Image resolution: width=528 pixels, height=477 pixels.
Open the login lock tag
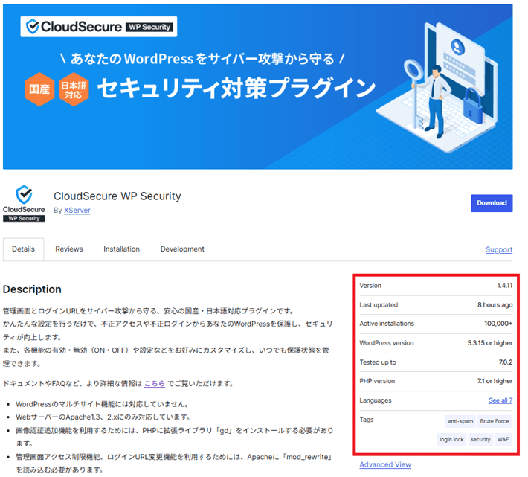click(x=451, y=439)
